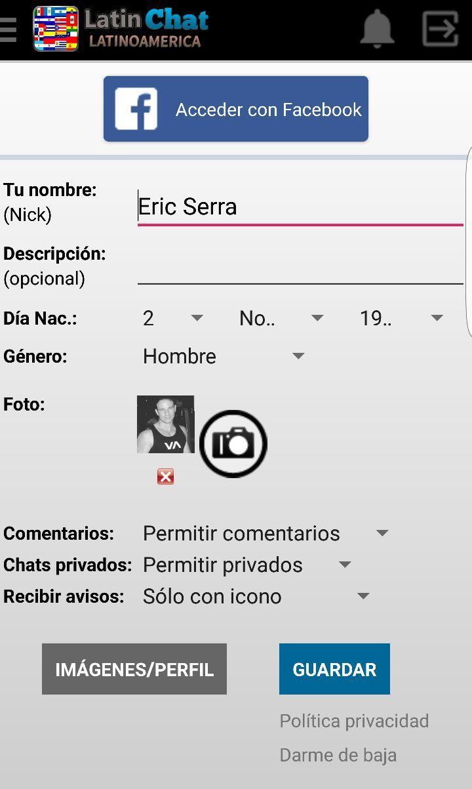
Task: Expand the birth year dropdown
Action: (x=401, y=318)
